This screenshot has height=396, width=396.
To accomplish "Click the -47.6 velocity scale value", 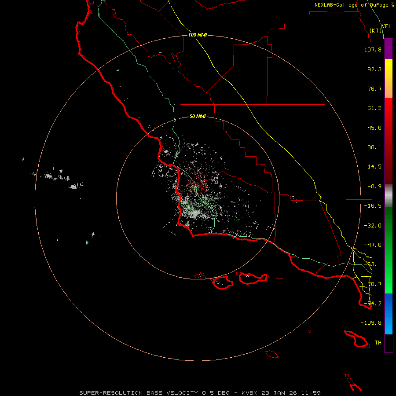I will click(x=373, y=245).
